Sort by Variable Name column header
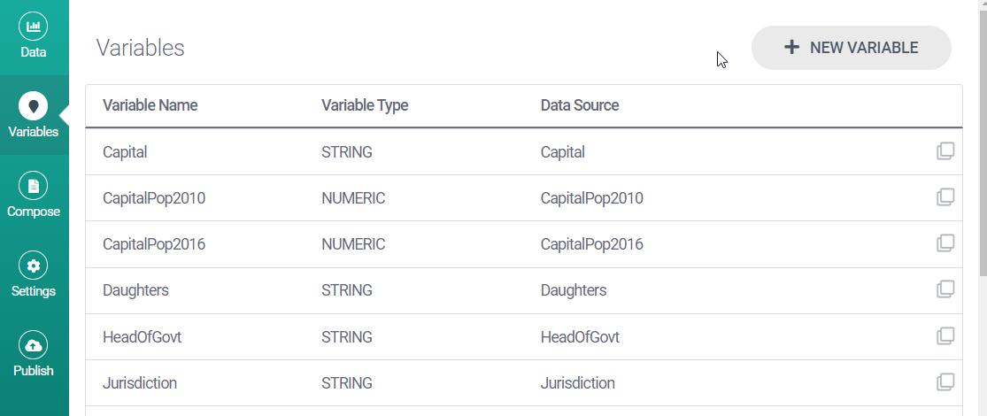The image size is (987, 416). click(x=150, y=105)
